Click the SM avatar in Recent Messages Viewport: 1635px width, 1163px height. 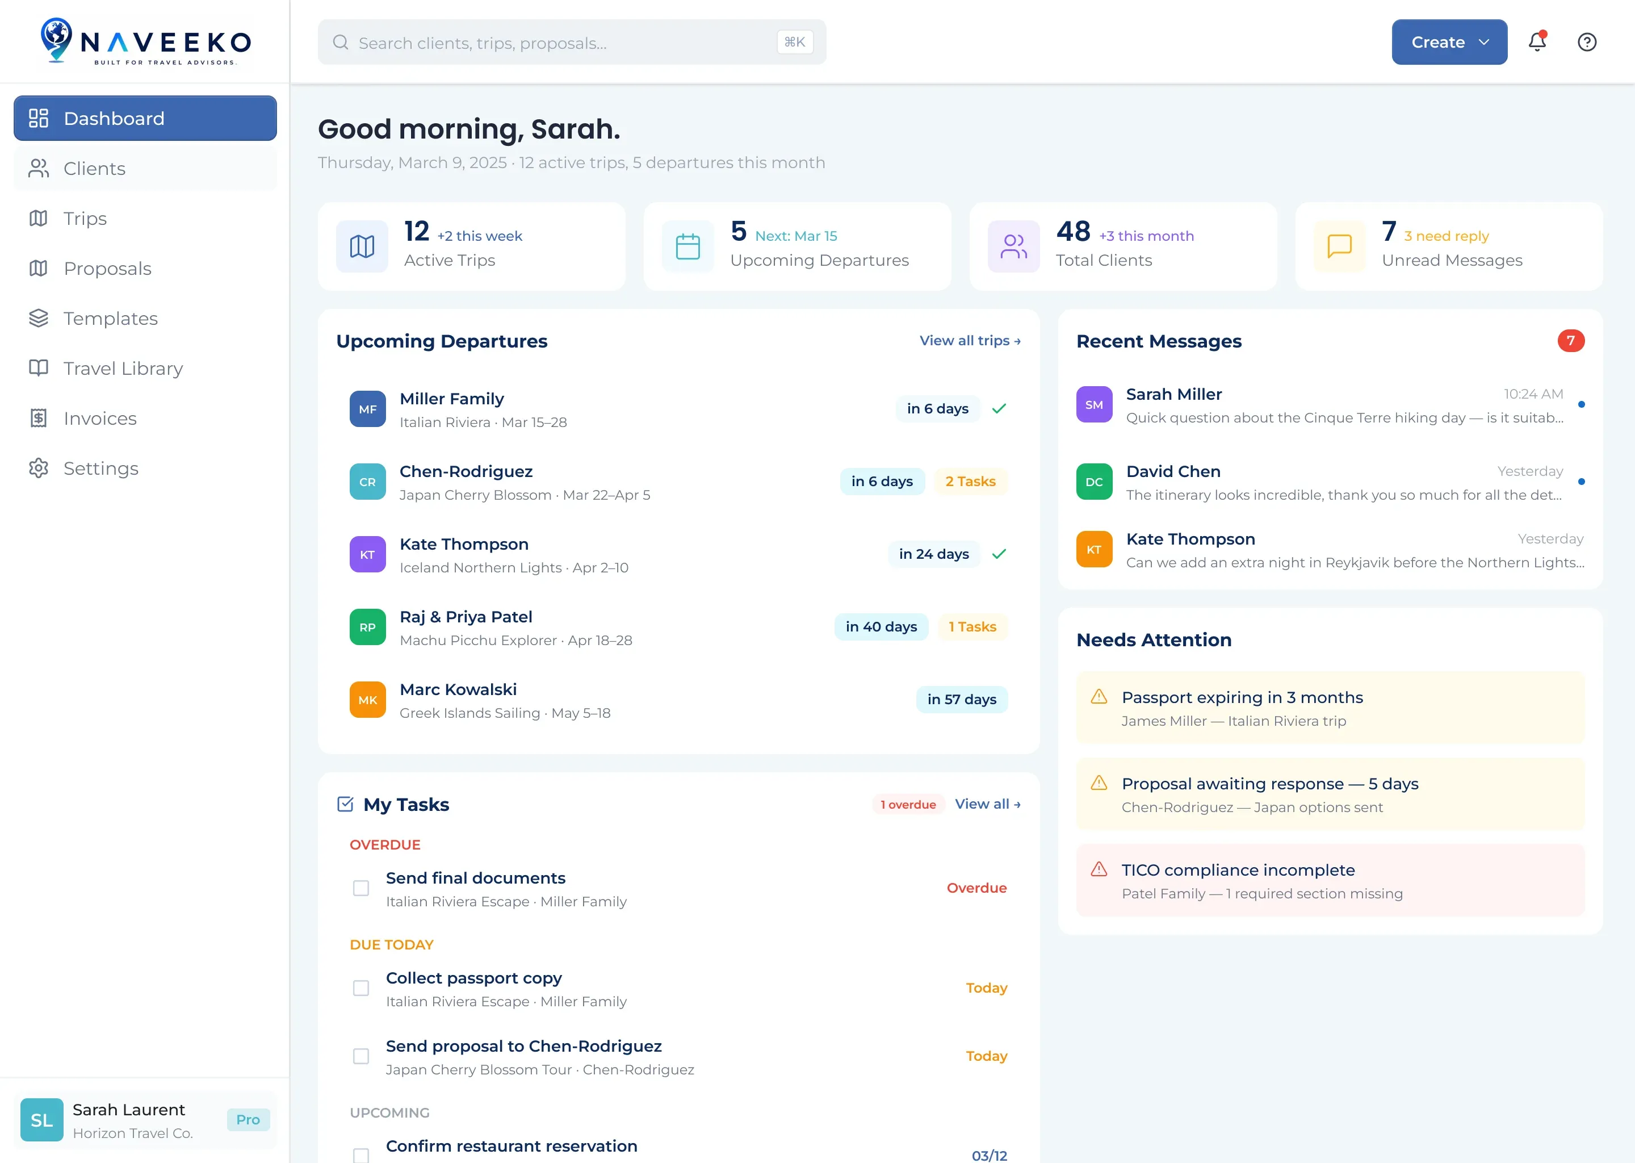[1094, 405]
